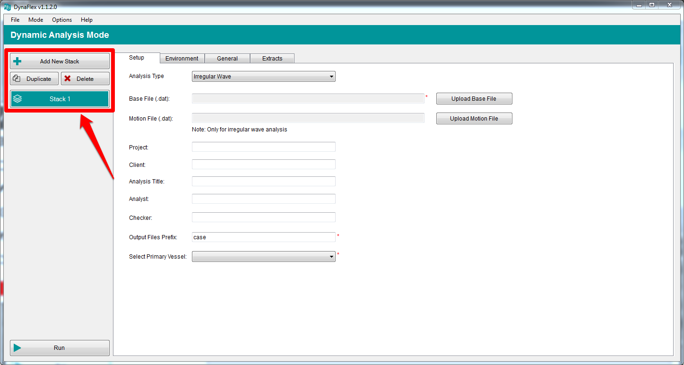
Task: Click Upload Base File button
Action: click(474, 99)
